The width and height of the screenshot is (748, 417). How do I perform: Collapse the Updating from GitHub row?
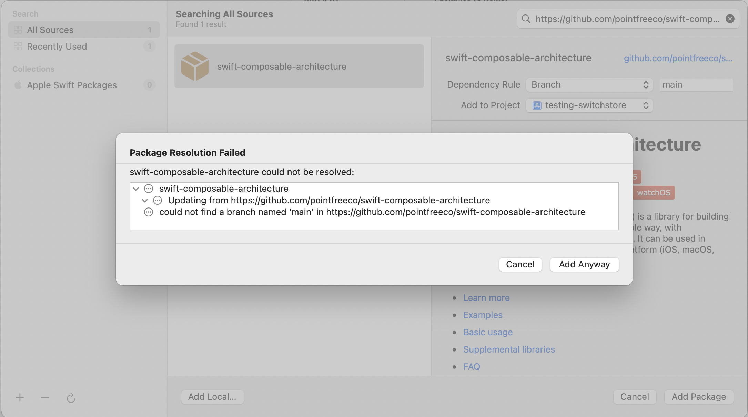[x=145, y=201]
